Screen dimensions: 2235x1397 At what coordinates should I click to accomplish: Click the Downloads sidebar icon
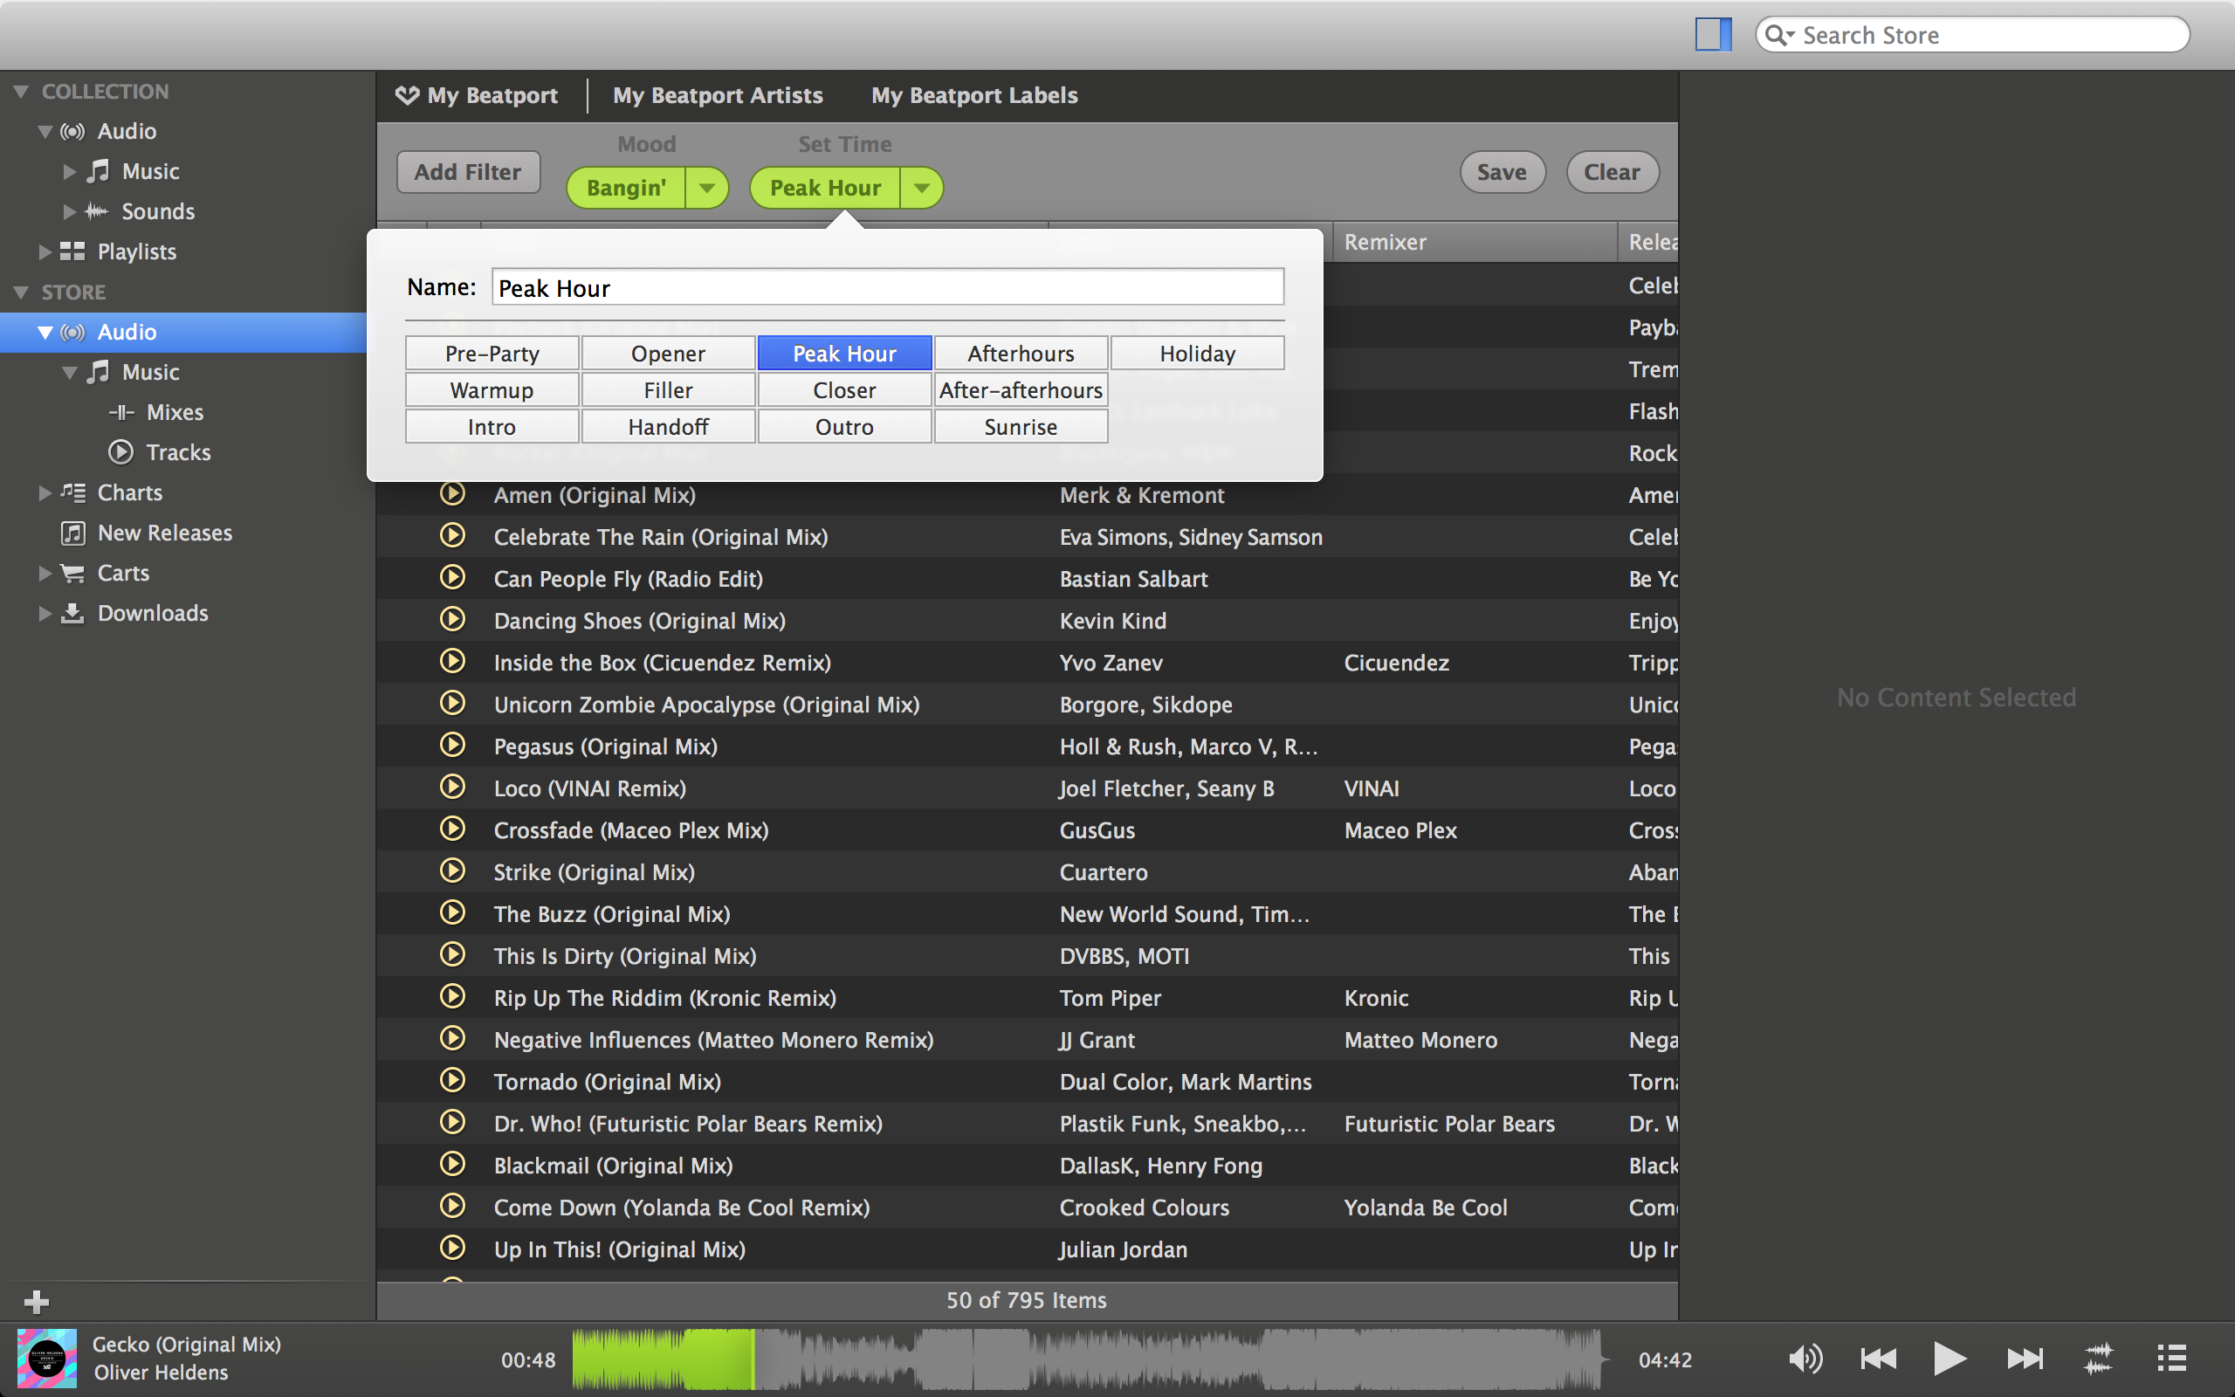pos(72,613)
